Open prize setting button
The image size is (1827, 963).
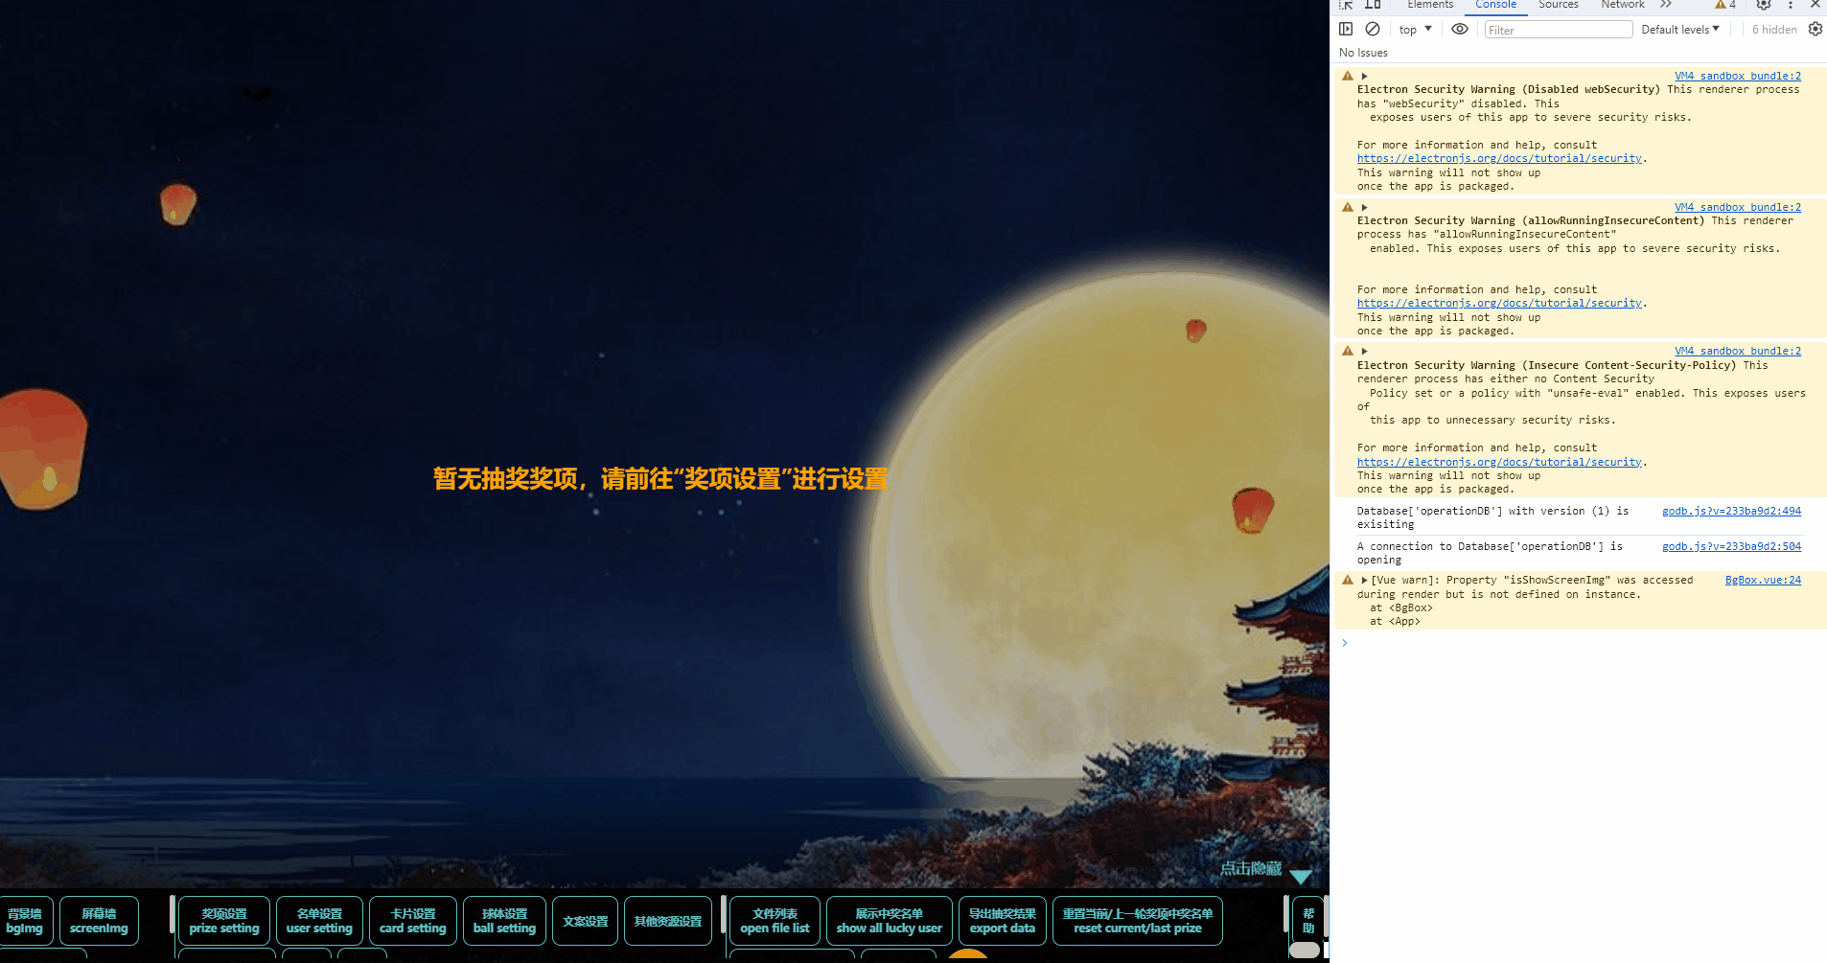pos(224,921)
